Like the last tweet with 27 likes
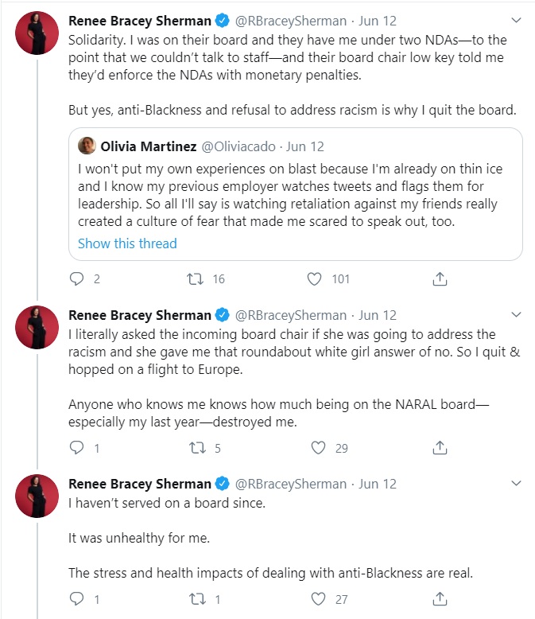This screenshot has width=535, height=619. (x=318, y=598)
